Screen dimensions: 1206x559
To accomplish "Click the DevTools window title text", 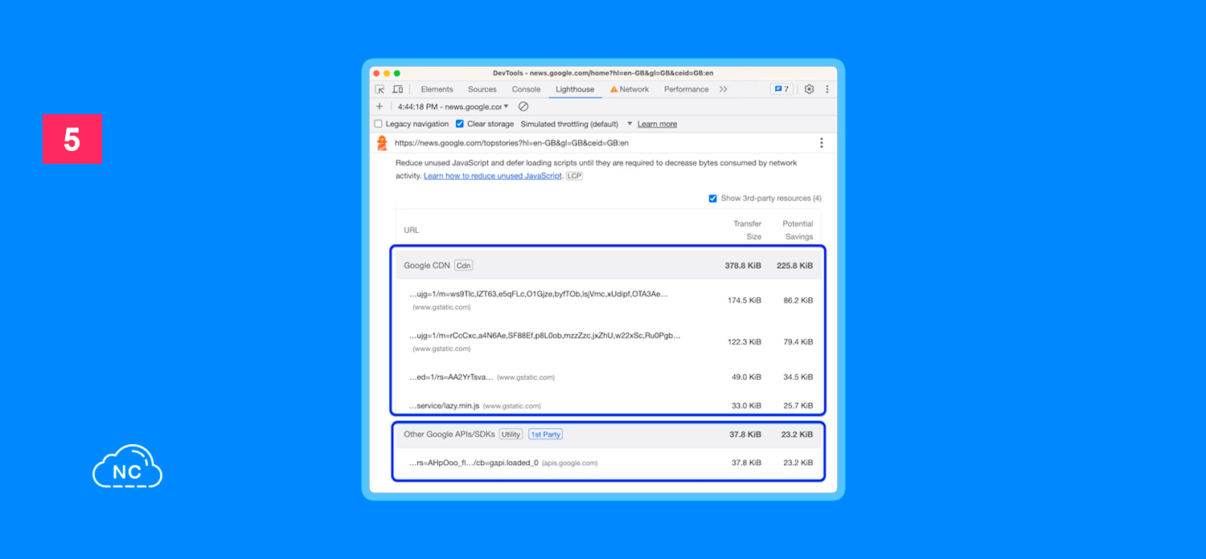I will [x=603, y=73].
